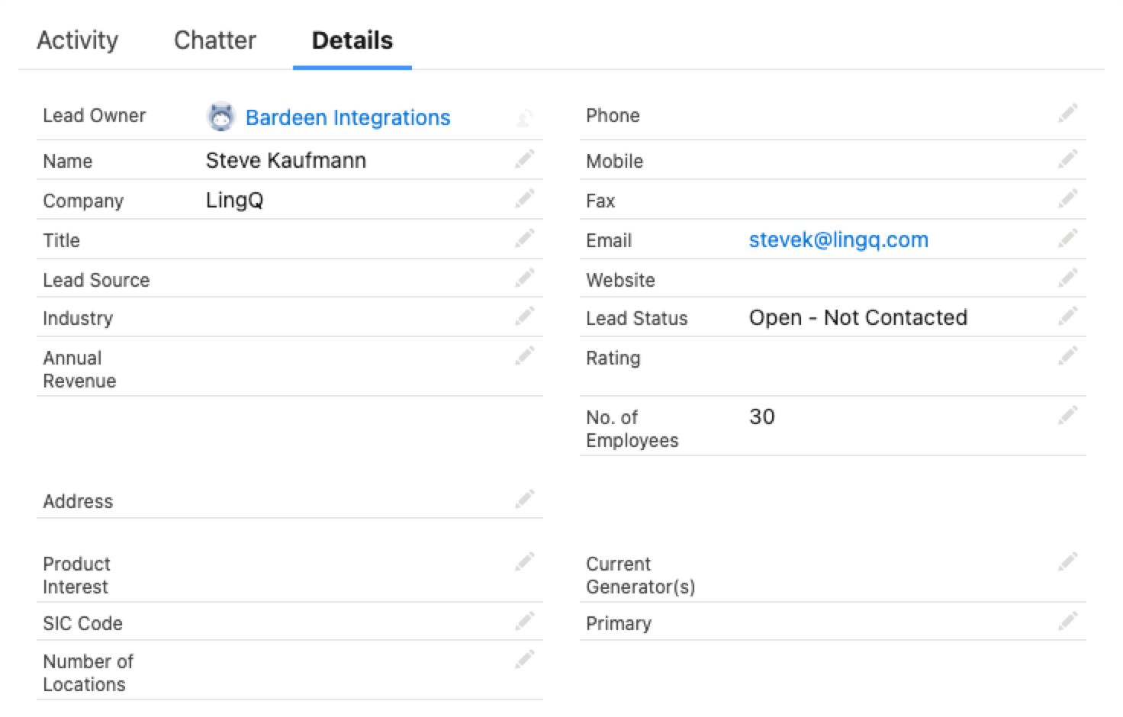Click the Website edit pencil
The width and height of the screenshot is (1123, 717).
point(1068,278)
